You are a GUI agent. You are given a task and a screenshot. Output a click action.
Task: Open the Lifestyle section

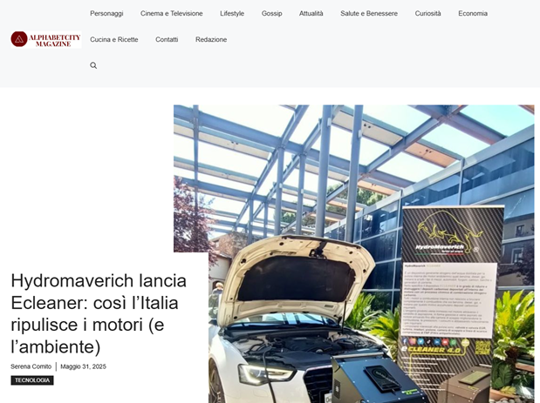pos(232,13)
